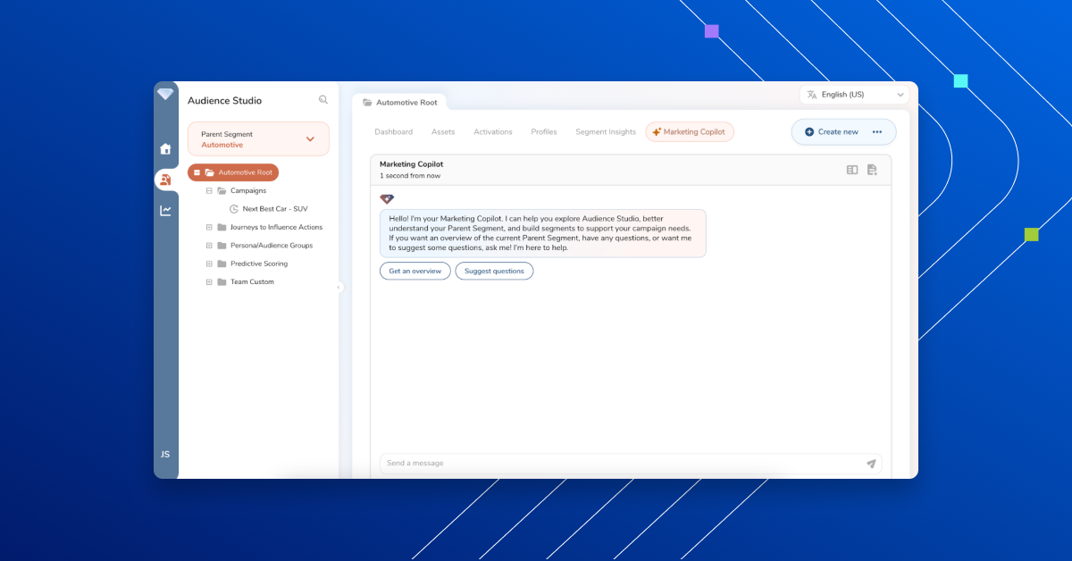This screenshot has width=1072, height=561.
Task: Click the document export icon in Copilot header
Action: pos(872,169)
